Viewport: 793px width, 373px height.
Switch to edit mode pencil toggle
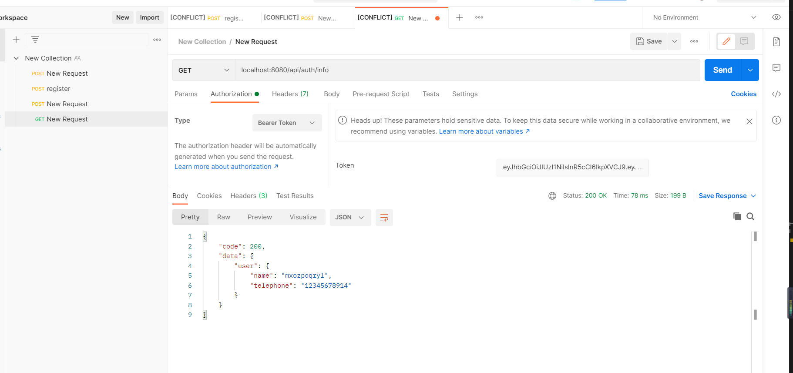point(726,41)
